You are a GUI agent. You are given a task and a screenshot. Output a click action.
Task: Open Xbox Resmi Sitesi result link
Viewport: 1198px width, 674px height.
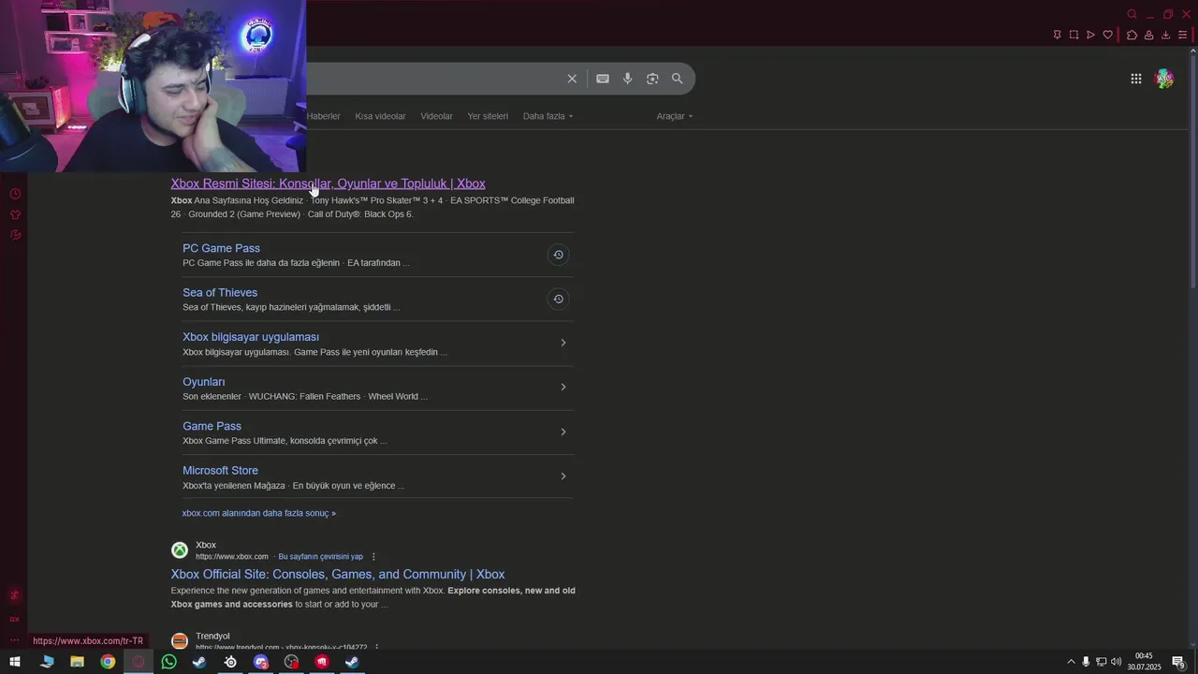tap(328, 183)
